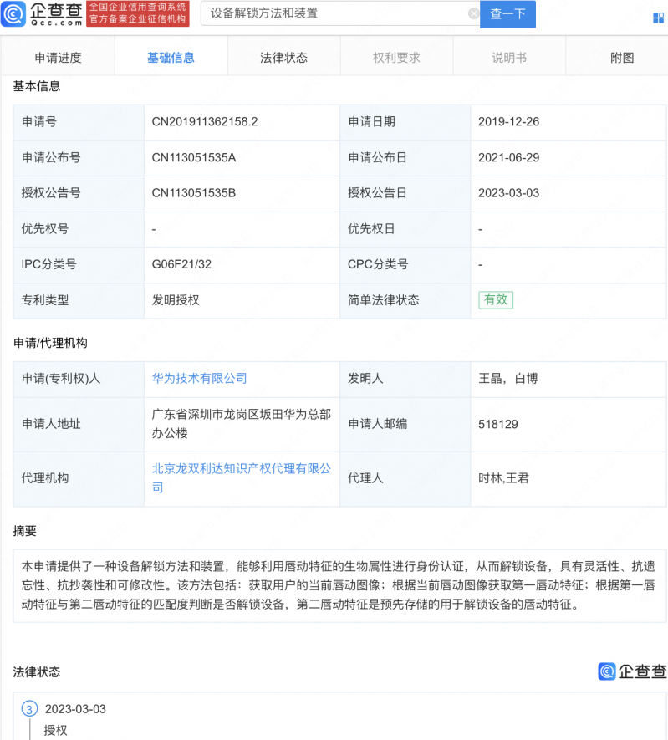Click the red 全国企业信用查询系统 banner

138,13
